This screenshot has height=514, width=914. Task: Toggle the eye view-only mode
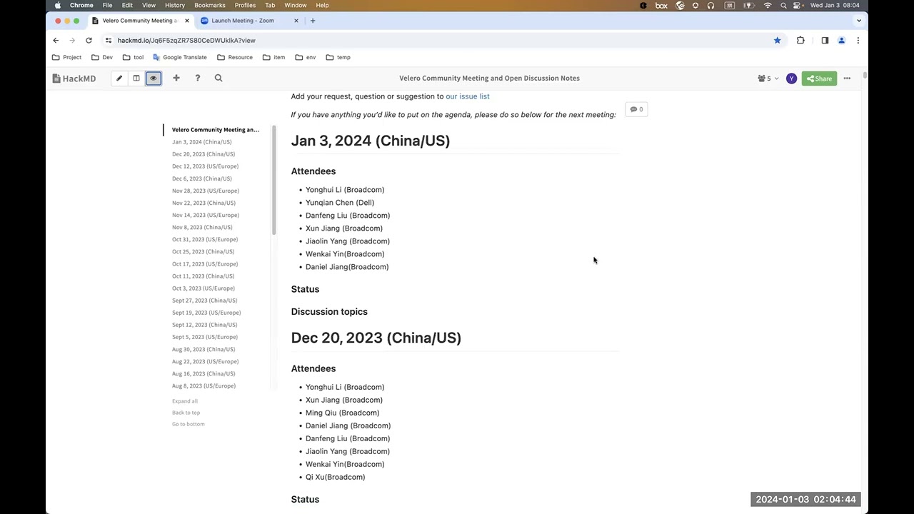pos(153,79)
